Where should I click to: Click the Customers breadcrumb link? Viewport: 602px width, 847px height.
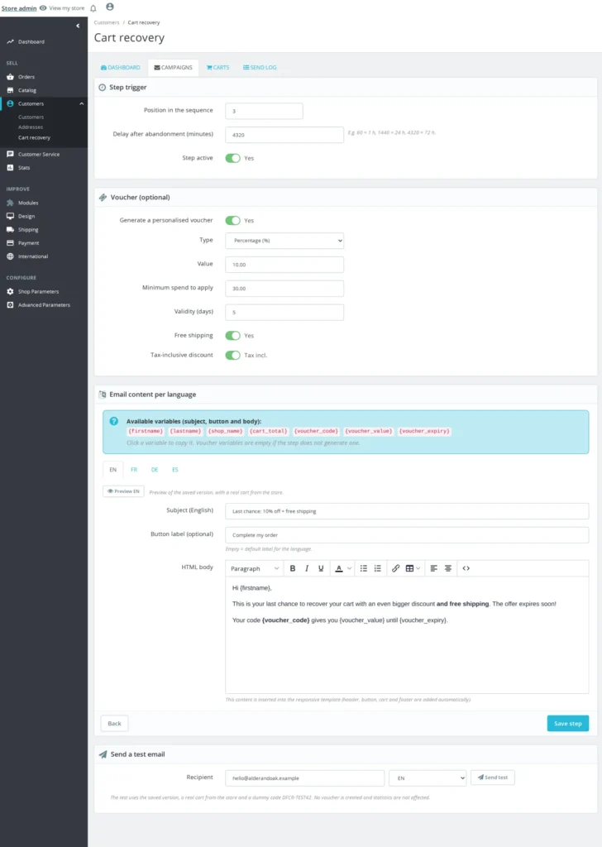point(107,22)
